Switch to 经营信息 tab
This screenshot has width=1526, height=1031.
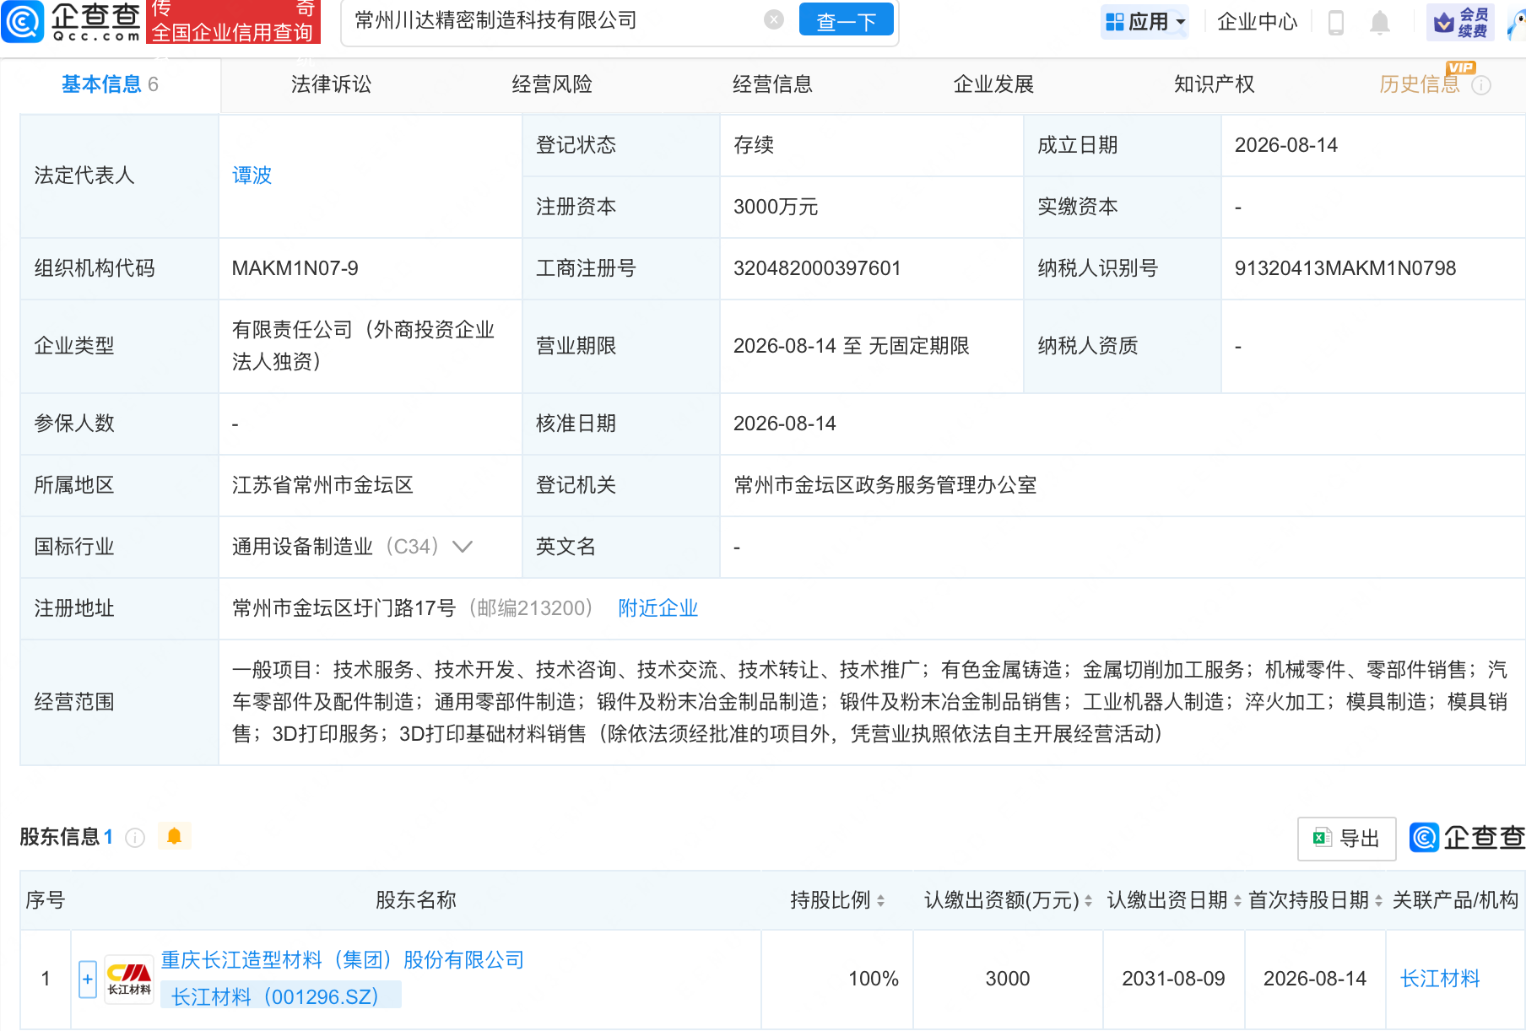[772, 84]
